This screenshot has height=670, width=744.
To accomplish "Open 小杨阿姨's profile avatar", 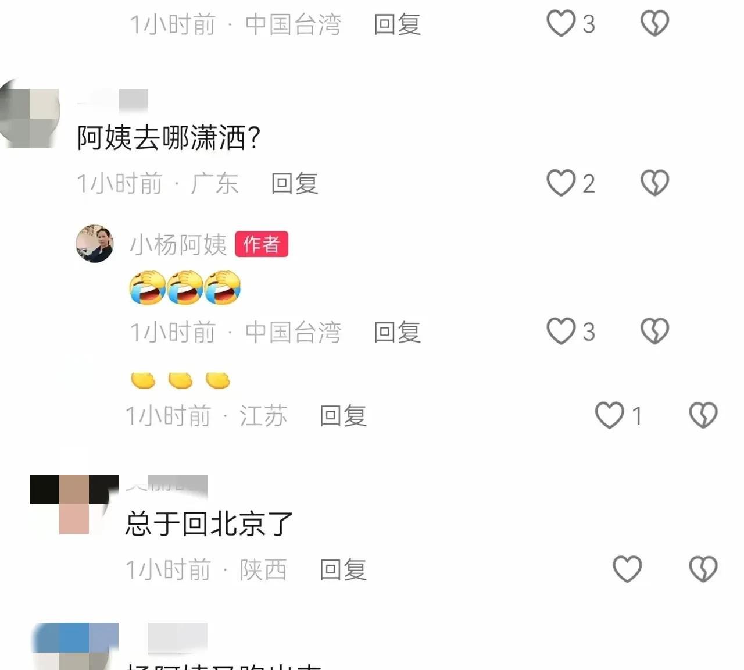I will [x=95, y=244].
